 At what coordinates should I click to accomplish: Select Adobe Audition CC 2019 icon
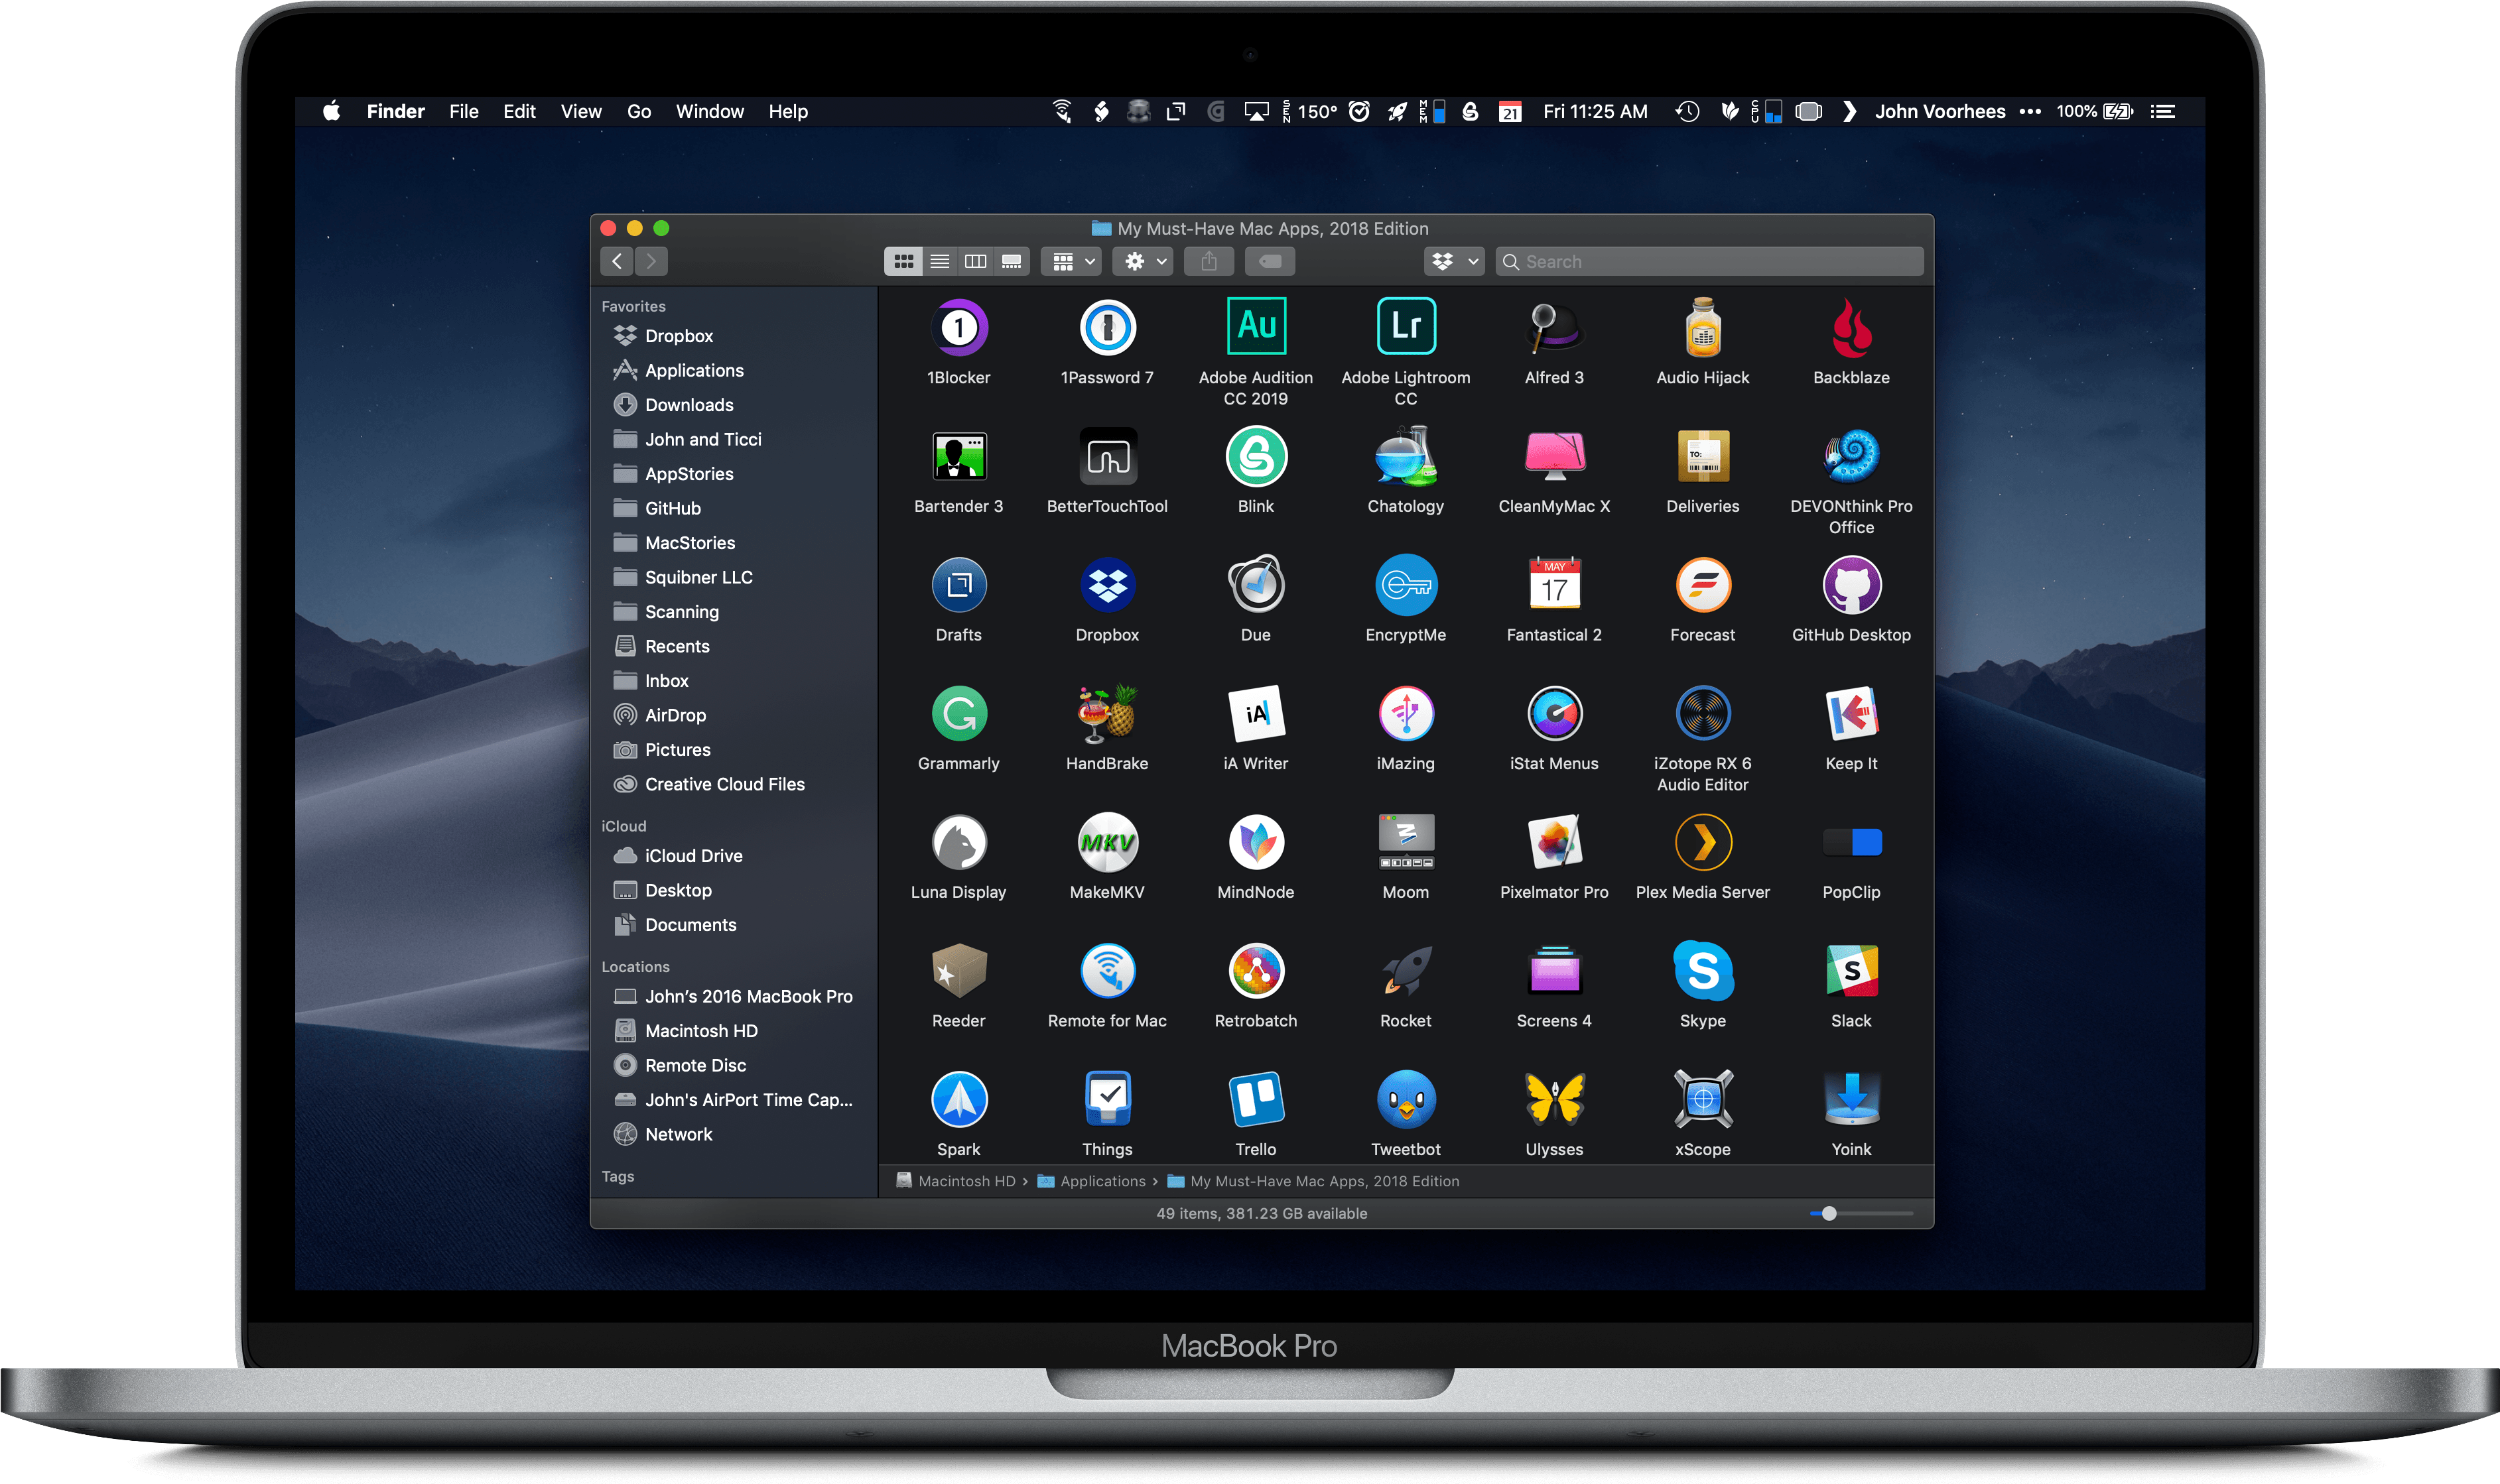[1256, 326]
